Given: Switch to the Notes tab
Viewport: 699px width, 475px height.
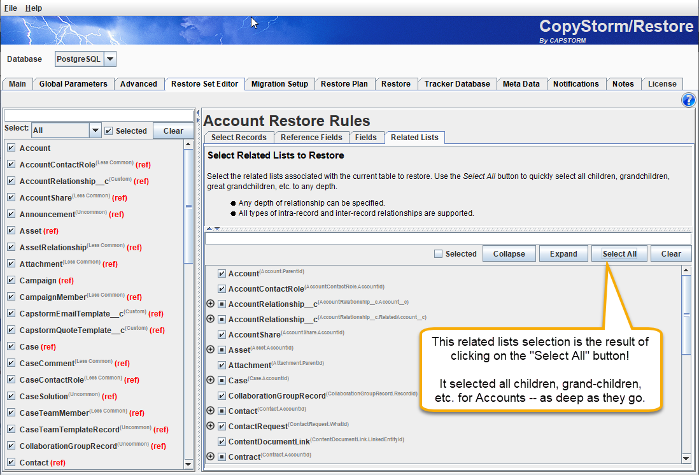Looking at the screenshot, I should tap(623, 84).
